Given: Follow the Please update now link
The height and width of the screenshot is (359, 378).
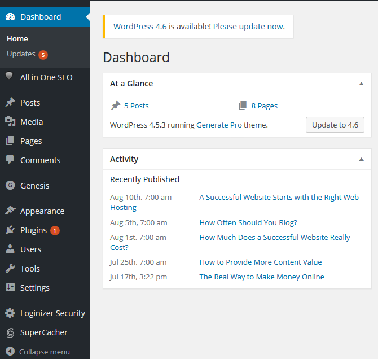Looking at the screenshot, I should pos(248,27).
